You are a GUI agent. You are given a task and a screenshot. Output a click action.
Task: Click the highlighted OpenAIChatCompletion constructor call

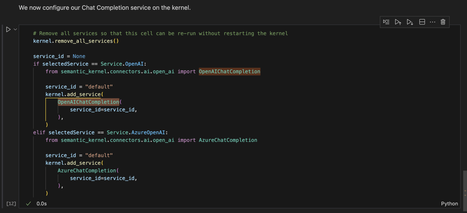(88, 102)
